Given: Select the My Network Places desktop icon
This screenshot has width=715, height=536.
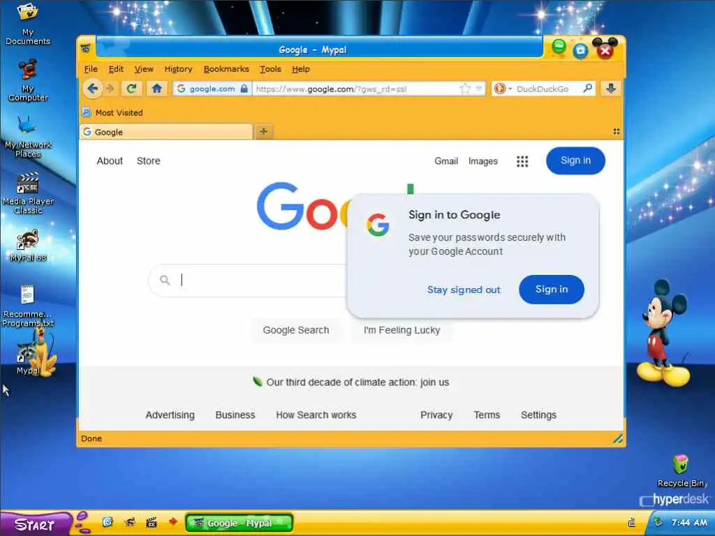Looking at the screenshot, I should pos(28,136).
